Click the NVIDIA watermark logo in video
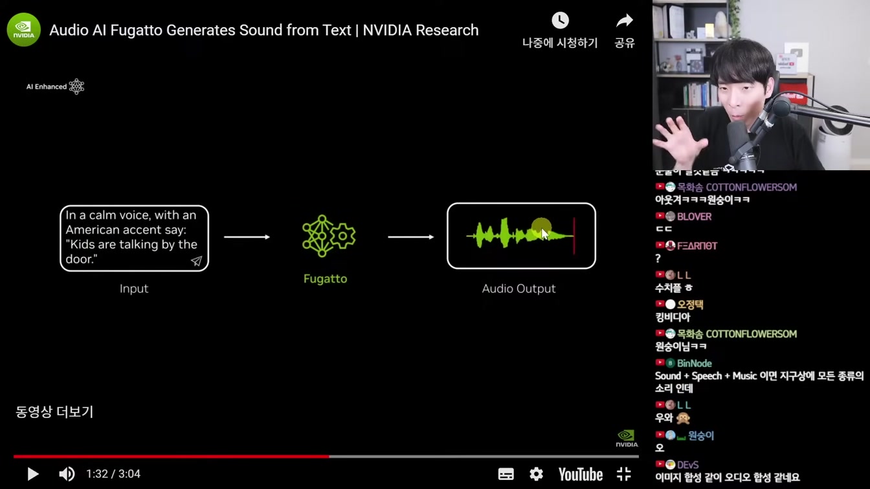 [x=626, y=438]
